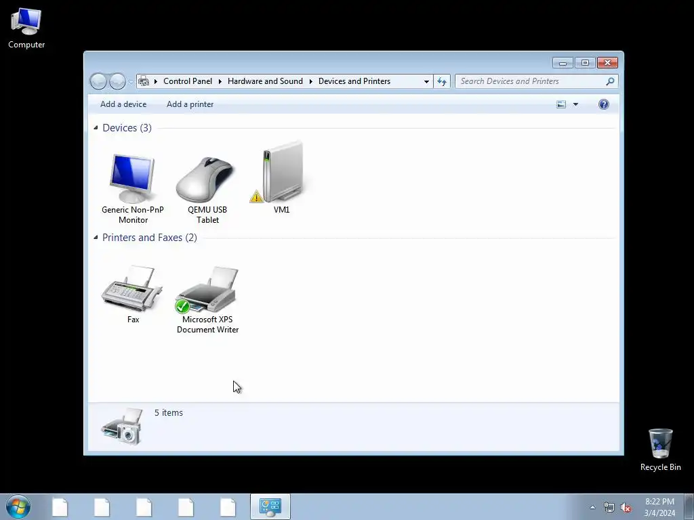Open the Help question mark icon
Screen dimensions: 694x520
(x=604, y=104)
